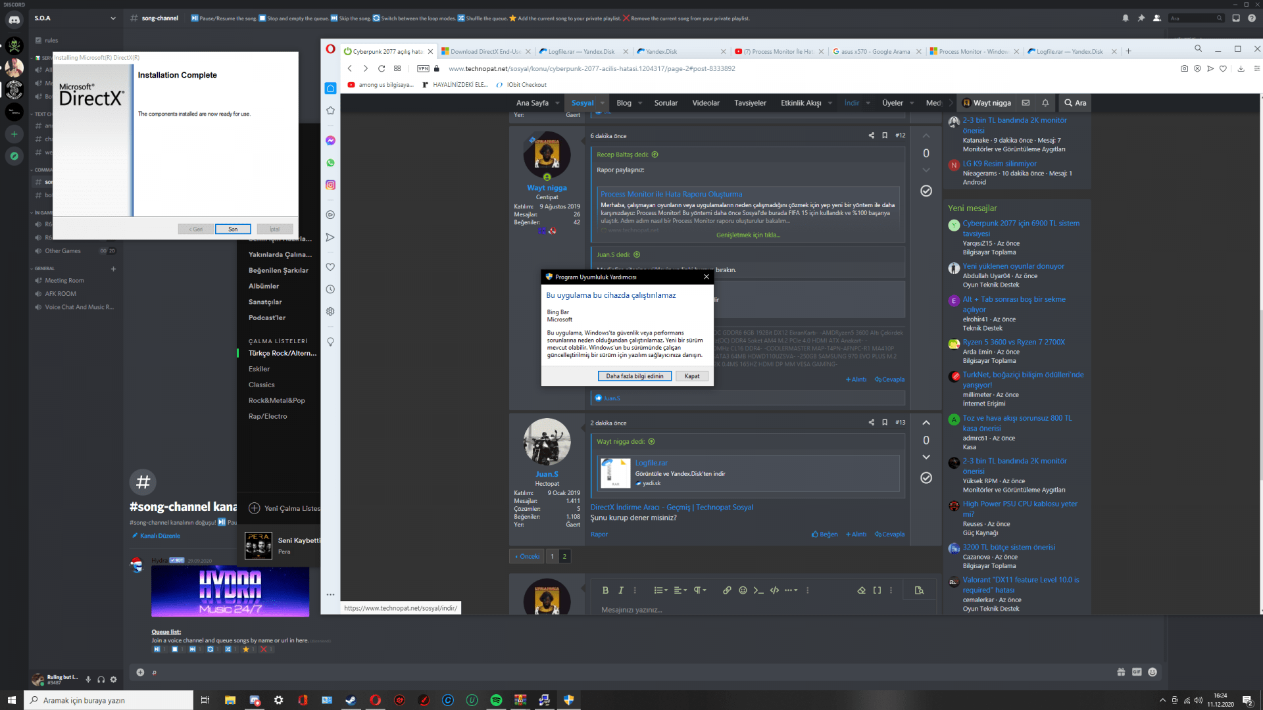Deafen audio with the Discord headphones icon
The height and width of the screenshot is (710, 1263).
tap(101, 680)
